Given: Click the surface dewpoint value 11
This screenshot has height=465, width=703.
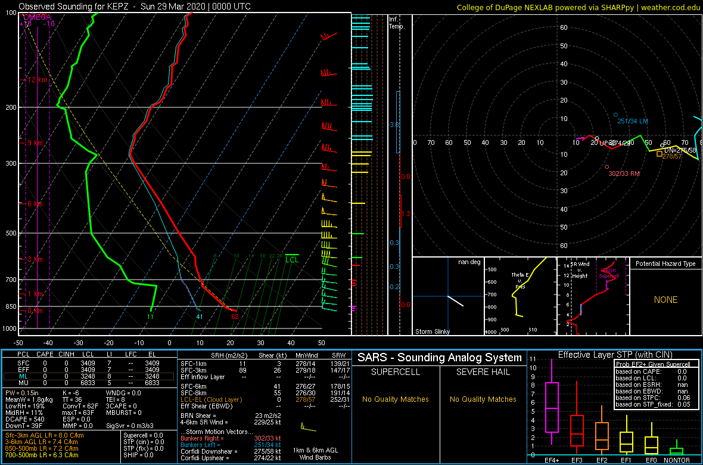Looking at the screenshot, I should tap(150, 317).
